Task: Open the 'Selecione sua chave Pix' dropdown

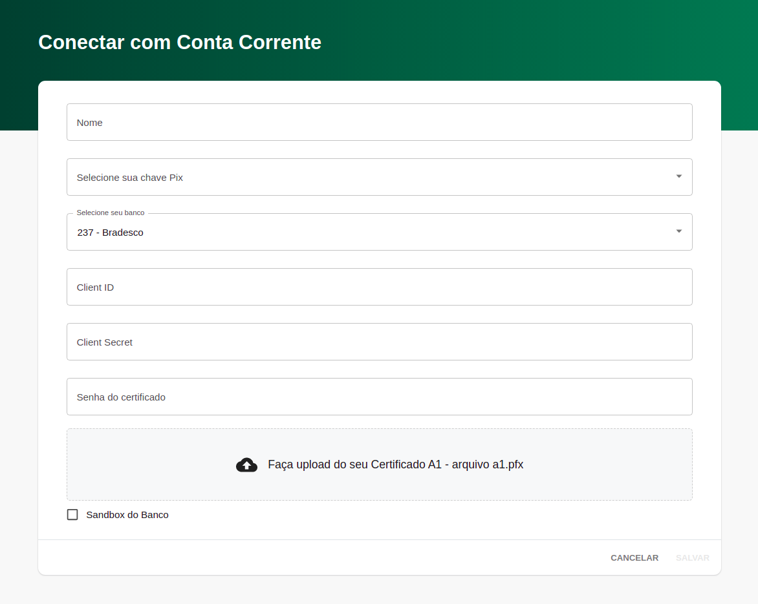Action: (379, 176)
